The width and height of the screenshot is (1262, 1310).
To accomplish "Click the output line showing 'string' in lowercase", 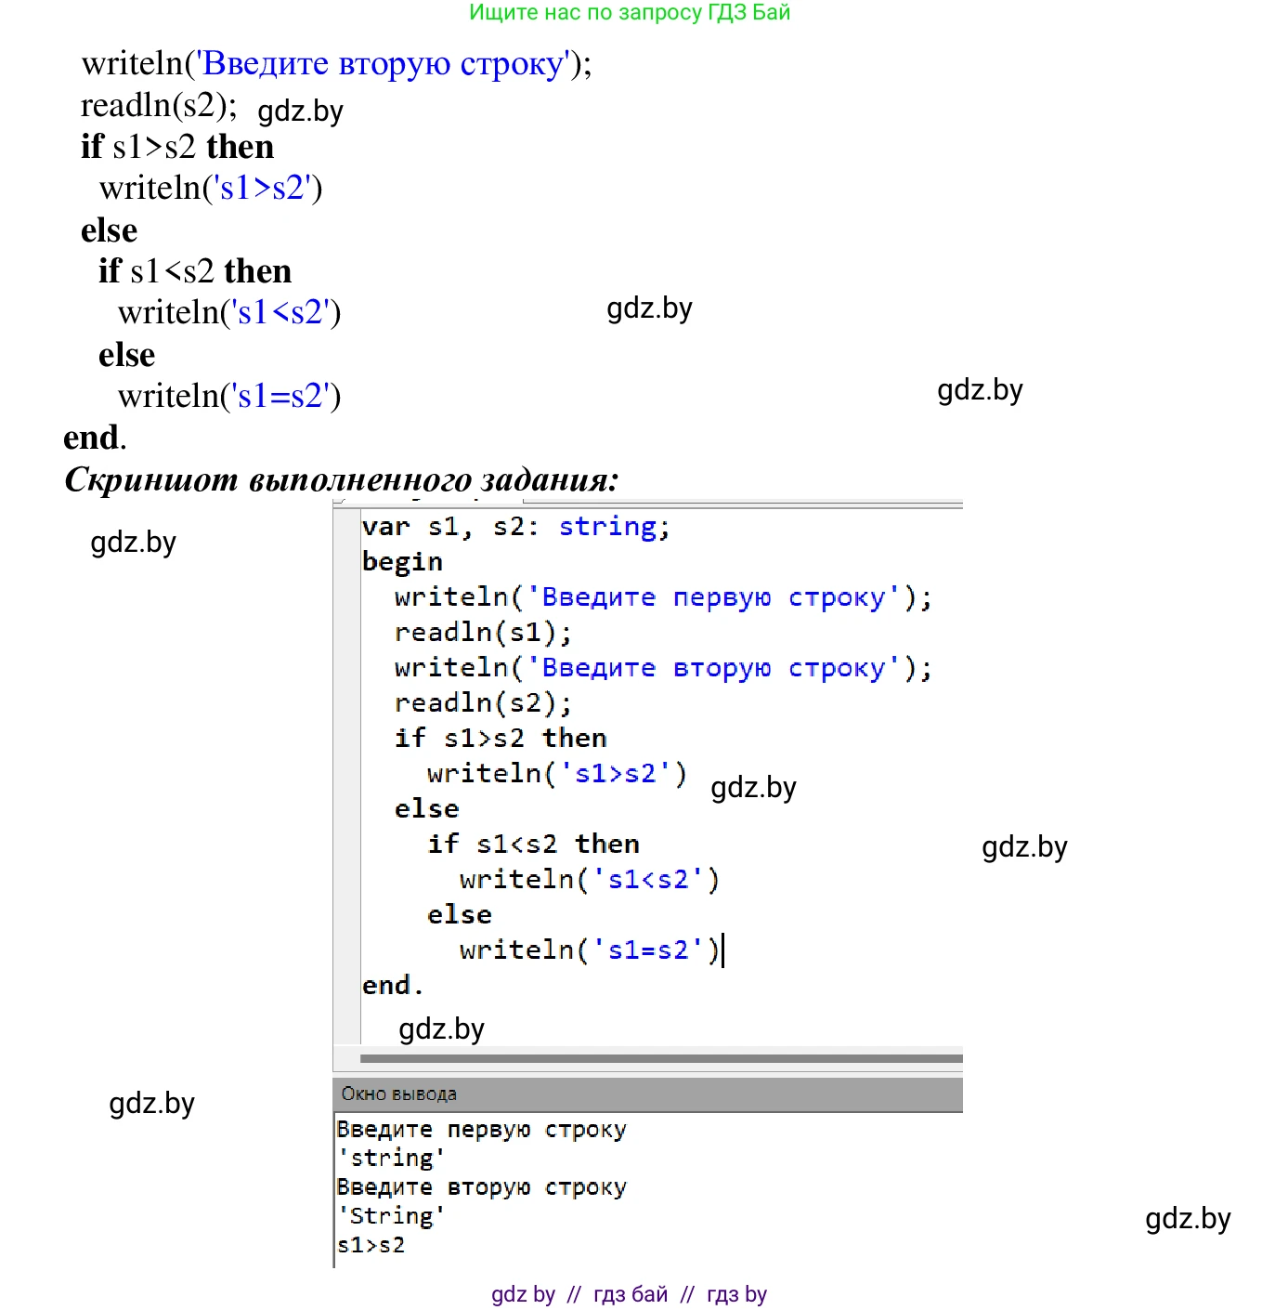I will [391, 1159].
